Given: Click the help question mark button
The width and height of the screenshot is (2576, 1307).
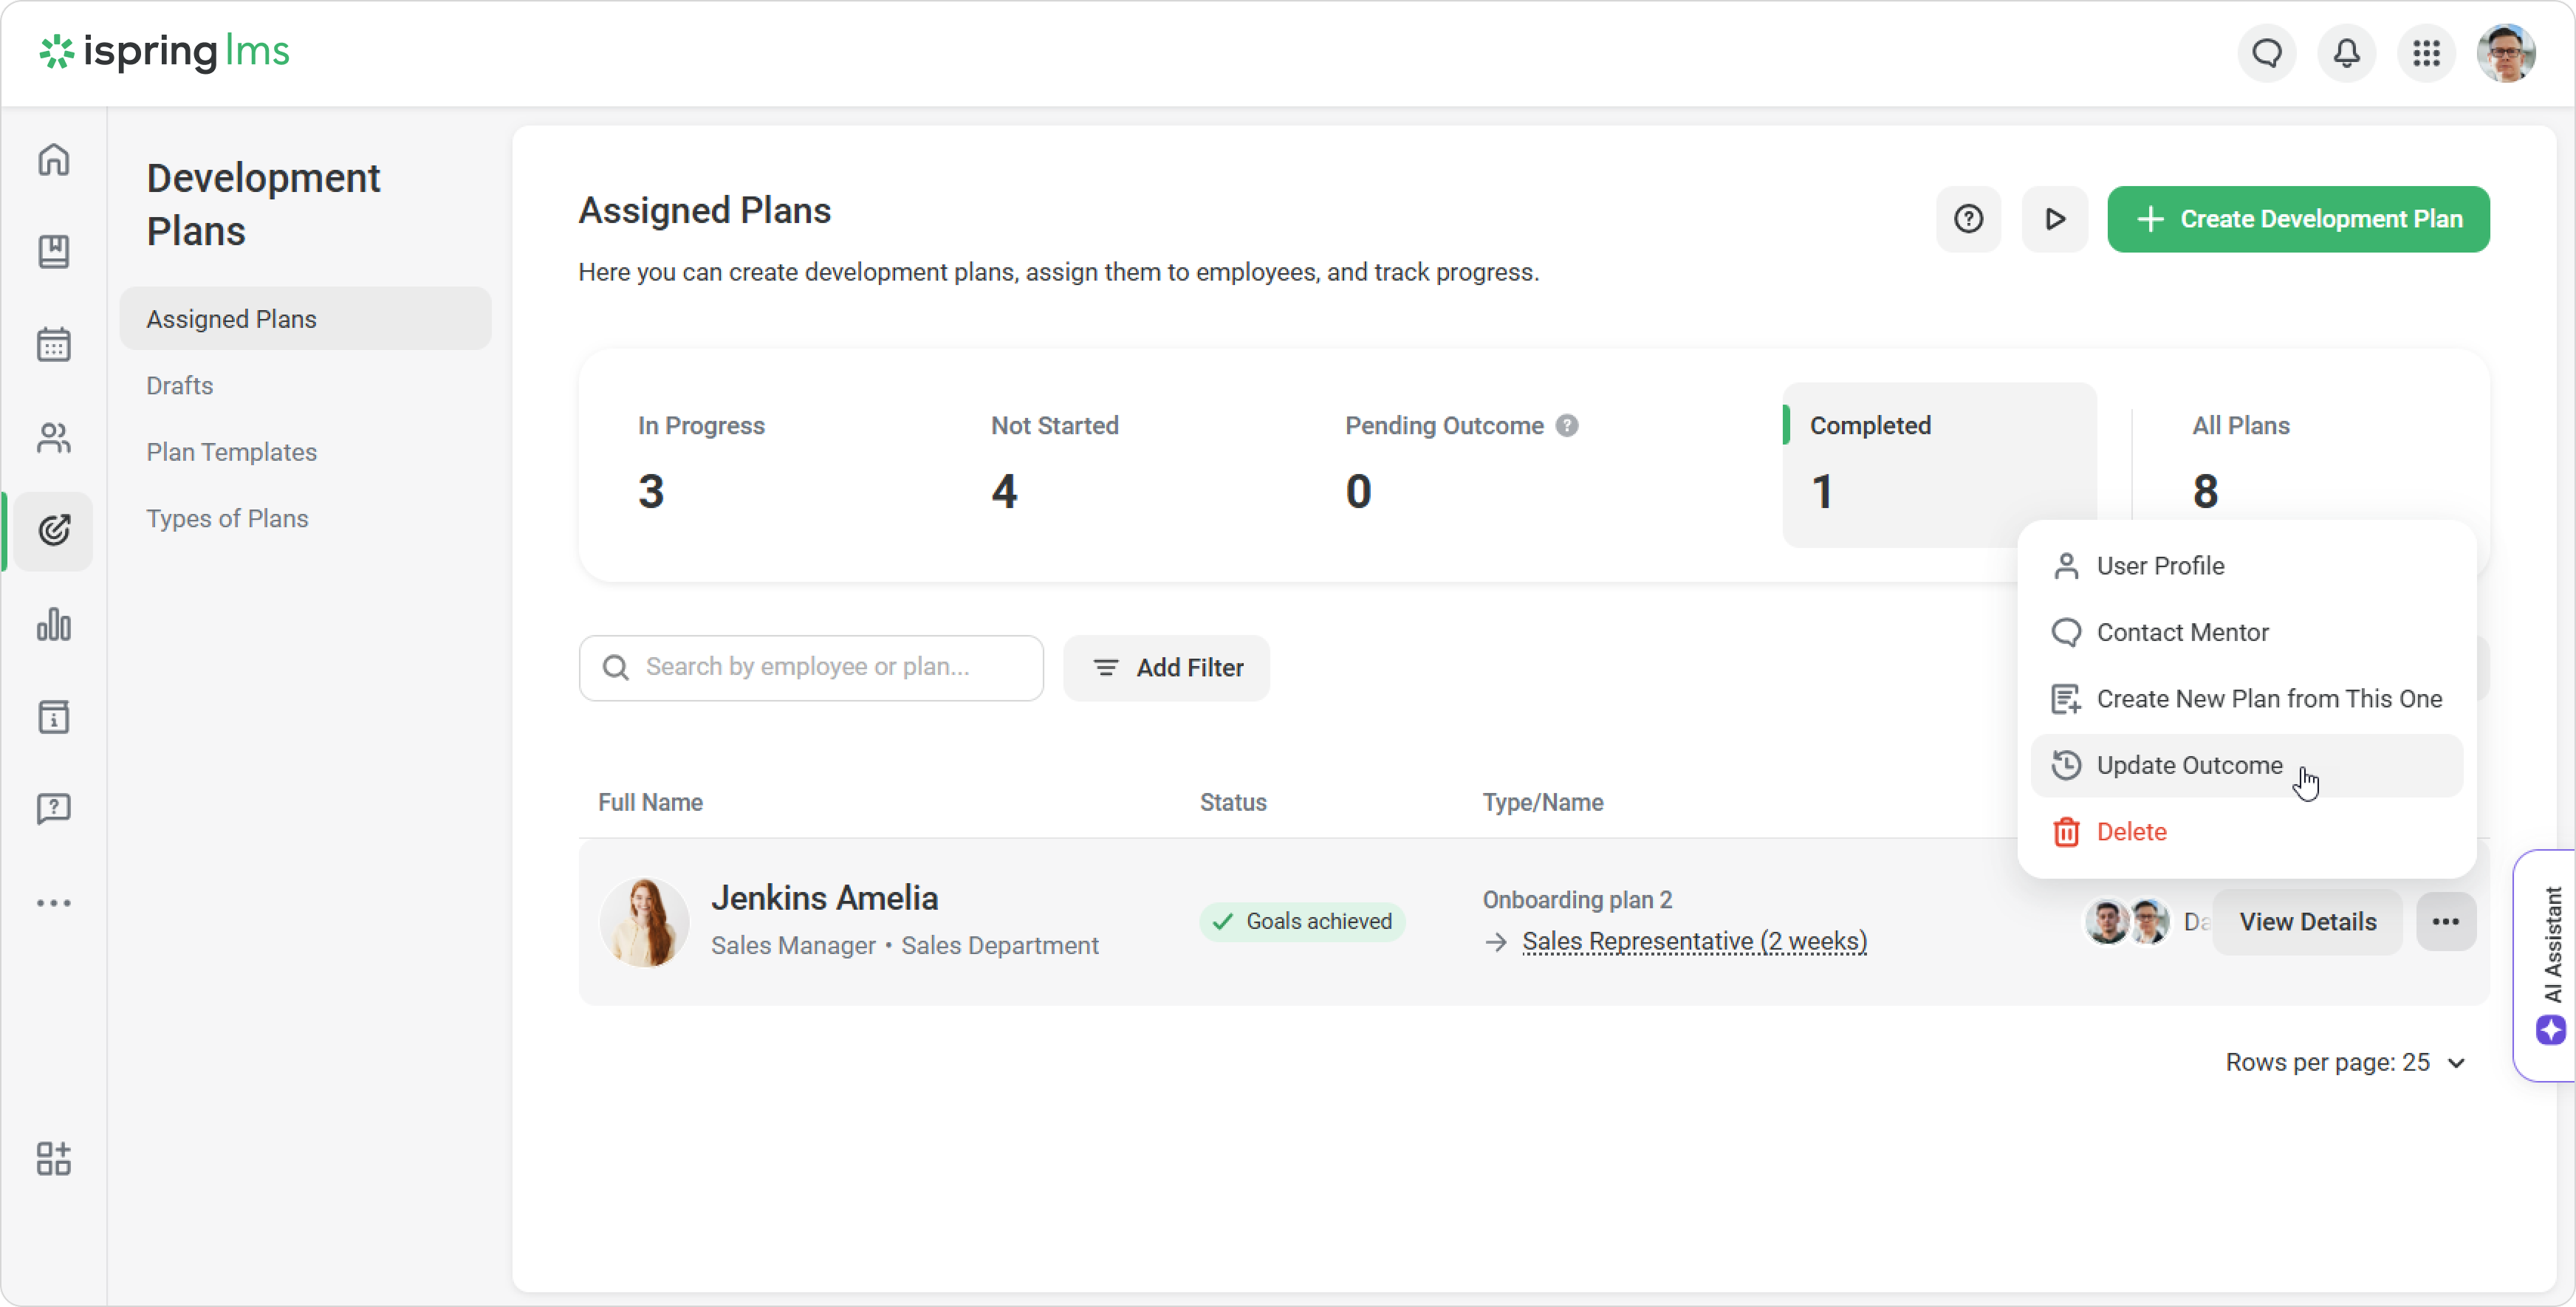Looking at the screenshot, I should 1968,219.
